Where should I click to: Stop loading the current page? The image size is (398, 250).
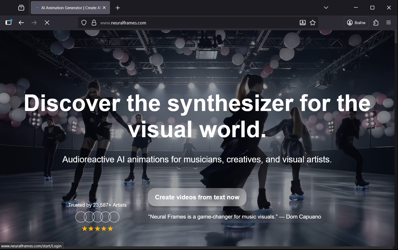(x=47, y=23)
